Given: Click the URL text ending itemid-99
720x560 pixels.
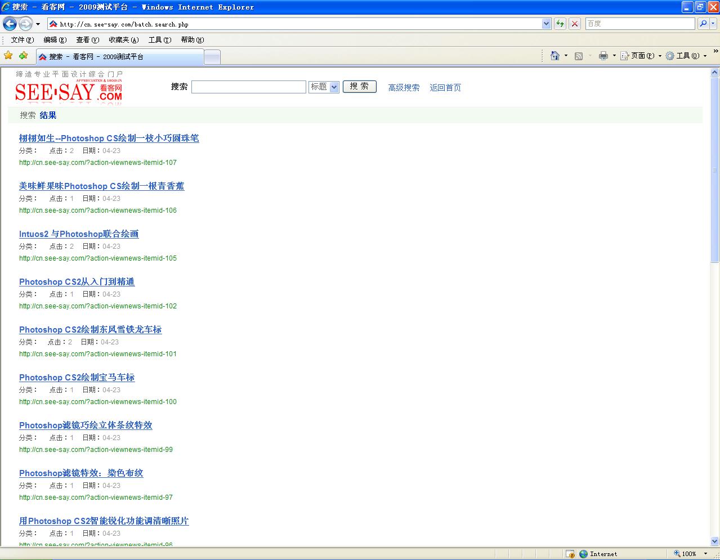Looking at the screenshot, I should tap(96, 450).
